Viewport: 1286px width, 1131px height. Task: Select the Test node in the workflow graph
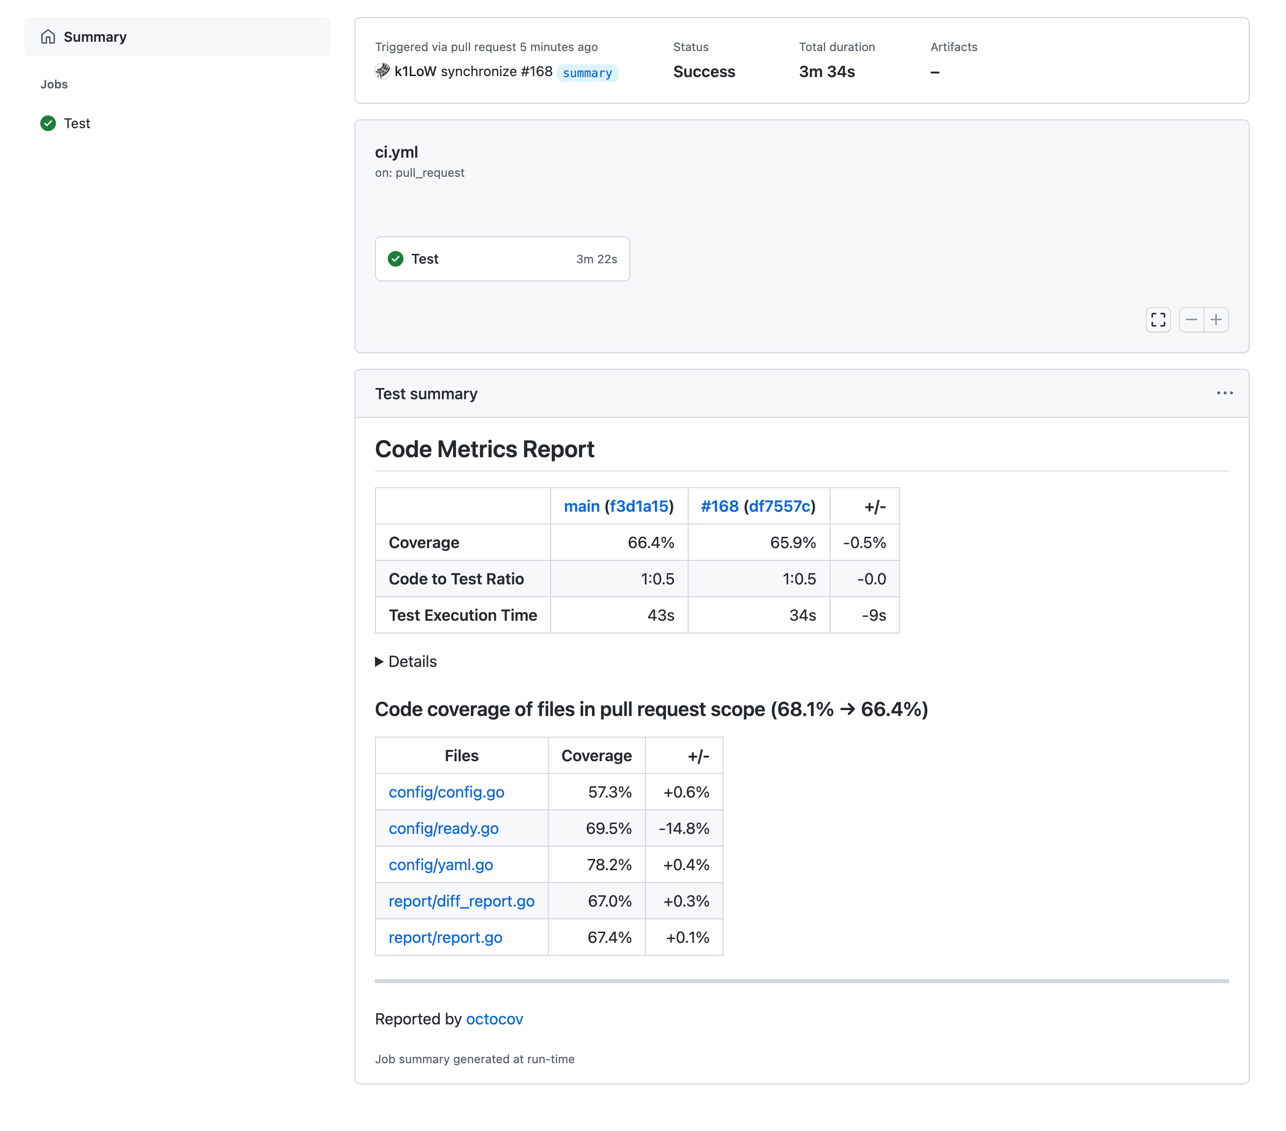click(x=502, y=259)
